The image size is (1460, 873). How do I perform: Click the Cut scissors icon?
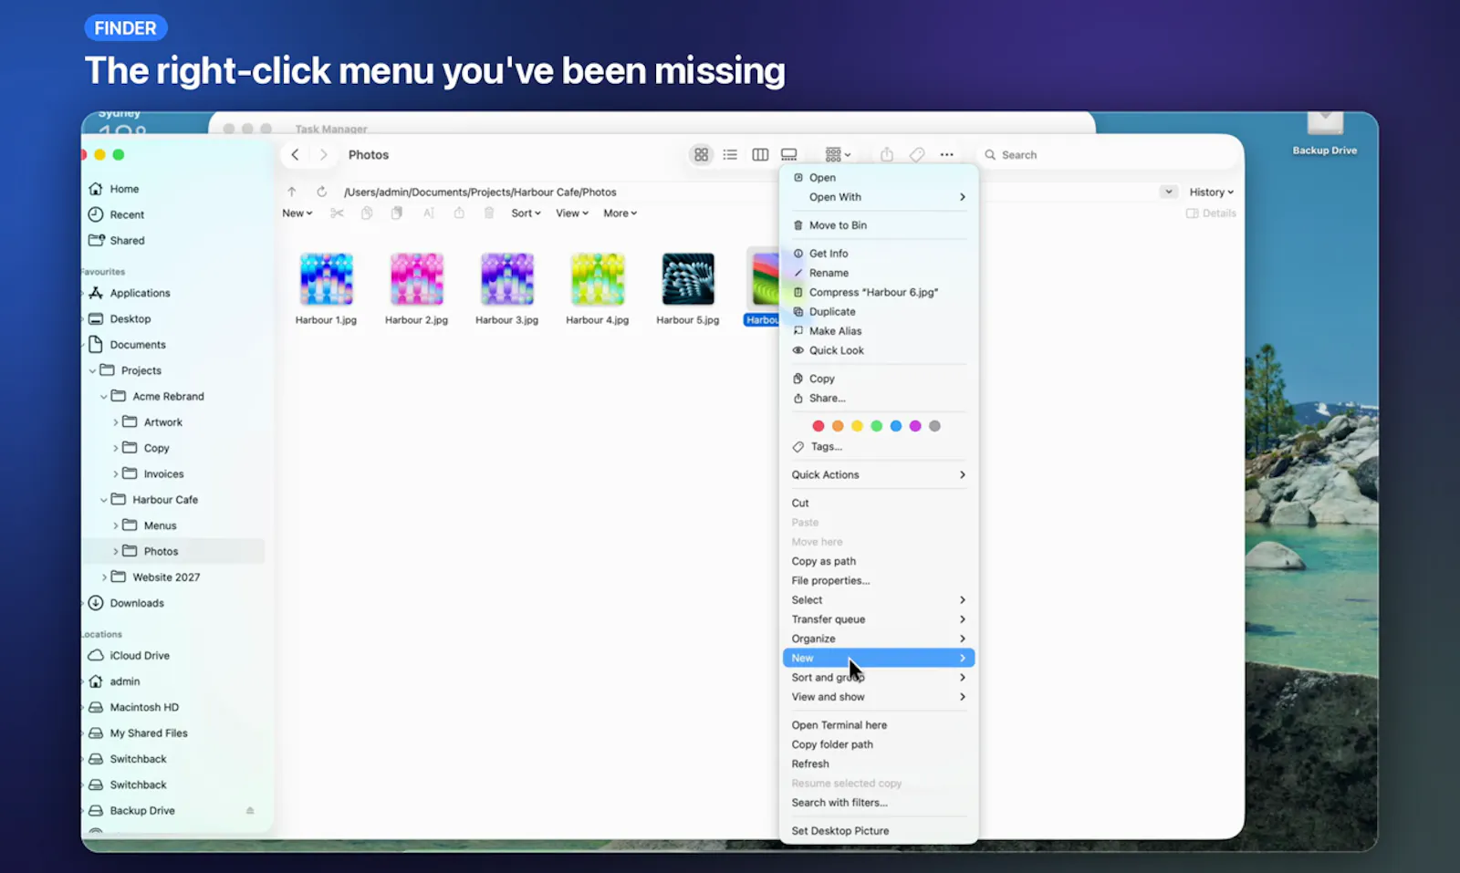click(337, 213)
